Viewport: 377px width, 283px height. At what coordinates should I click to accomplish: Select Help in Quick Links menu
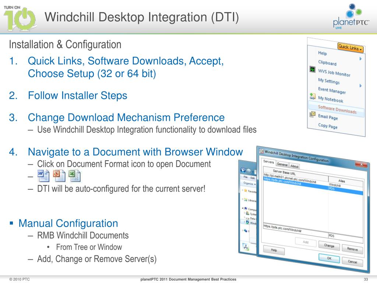tap(322, 53)
